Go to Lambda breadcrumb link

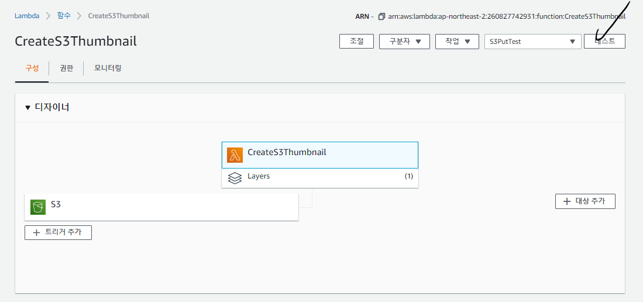27,16
